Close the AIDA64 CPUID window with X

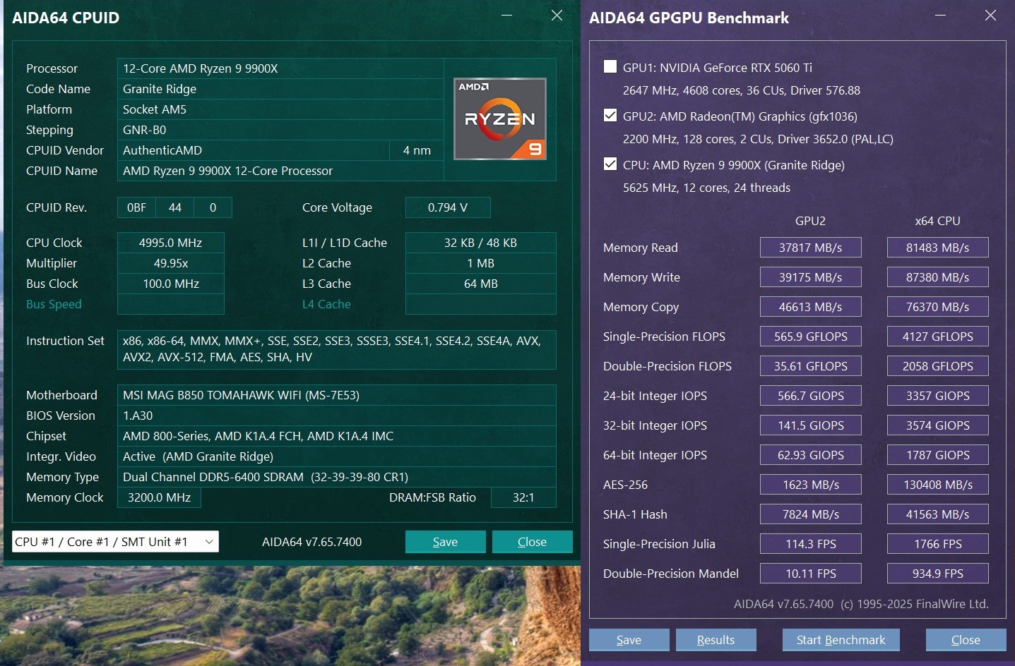pos(557,16)
